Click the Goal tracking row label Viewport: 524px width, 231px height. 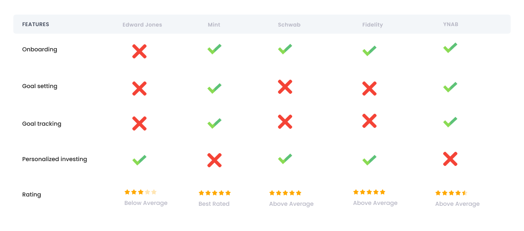[42, 124]
